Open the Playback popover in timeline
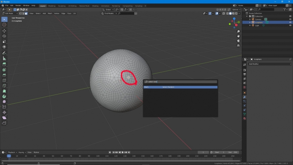This screenshot has width=293, height=165. pyautogui.click(x=12, y=152)
